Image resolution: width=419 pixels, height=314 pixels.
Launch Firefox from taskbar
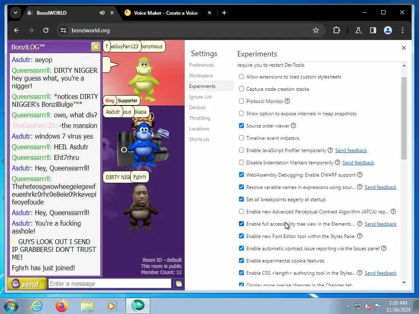(x=62, y=306)
